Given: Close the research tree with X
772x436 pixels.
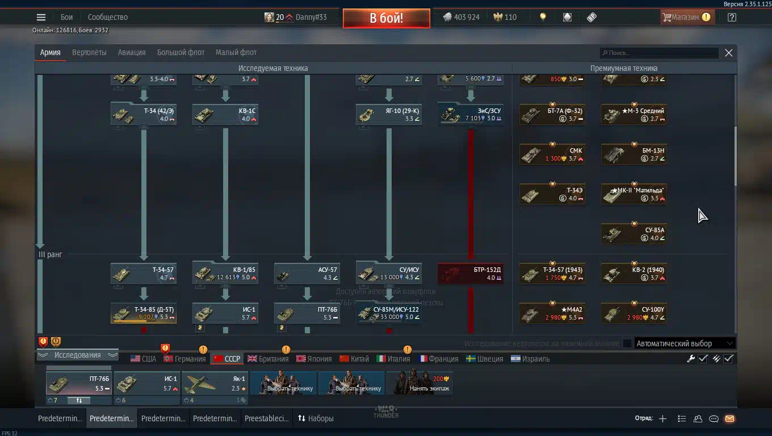Looking at the screenshot, I should [729, 53].
